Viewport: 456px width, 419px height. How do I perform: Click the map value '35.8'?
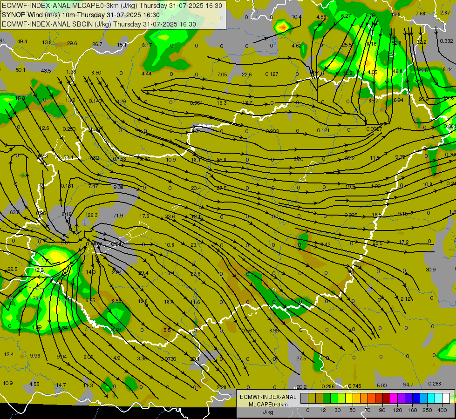coord(222,160)
